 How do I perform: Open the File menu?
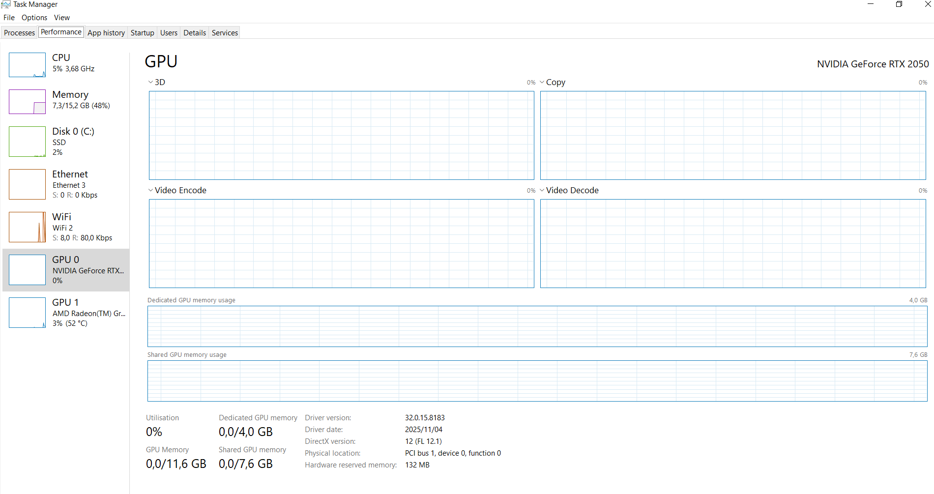point(9,18)
